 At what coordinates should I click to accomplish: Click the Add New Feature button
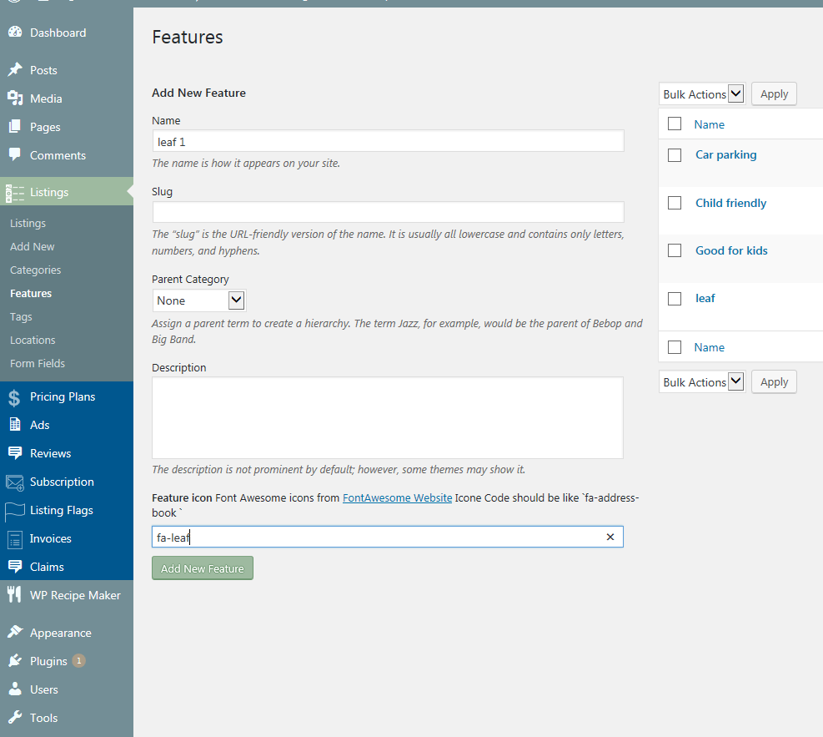[x=202, y=568]
